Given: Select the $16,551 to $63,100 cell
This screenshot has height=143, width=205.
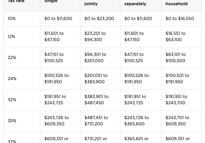Looking at the screenshot, I should [x=181, y=37].
